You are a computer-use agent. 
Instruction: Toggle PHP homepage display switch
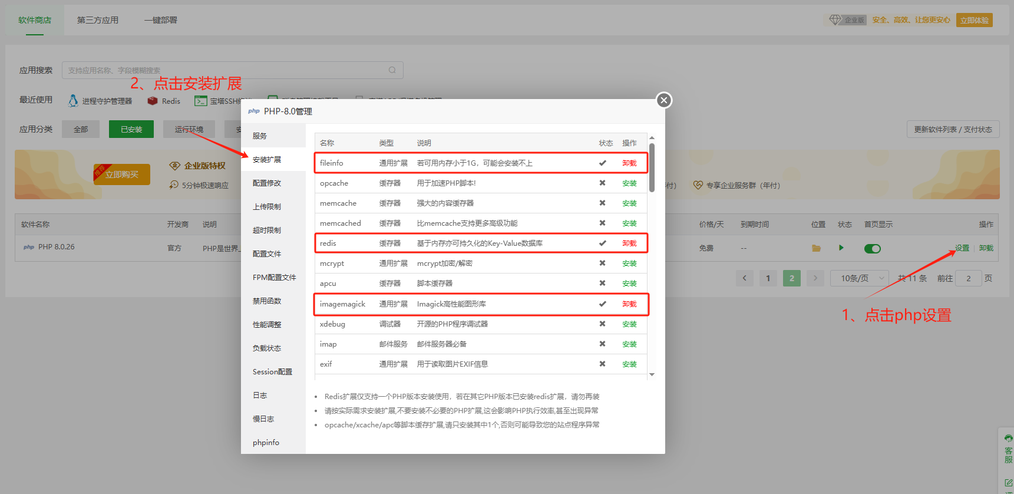872,248
